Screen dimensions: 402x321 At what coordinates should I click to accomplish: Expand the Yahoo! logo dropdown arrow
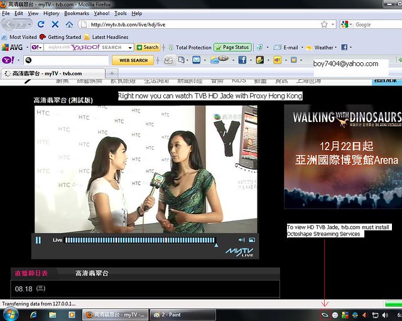tap(18, 60)
